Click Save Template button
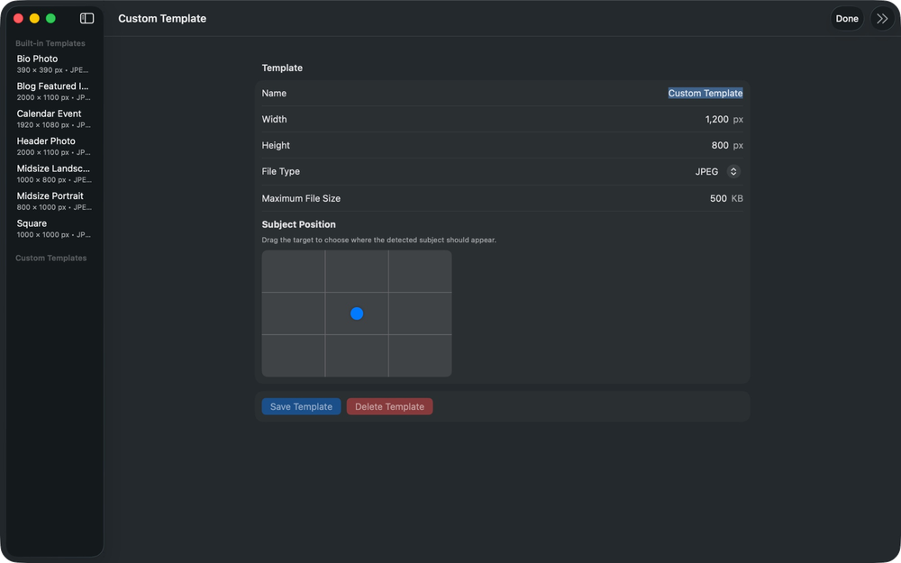901x563 pixels. click(301, 406)
